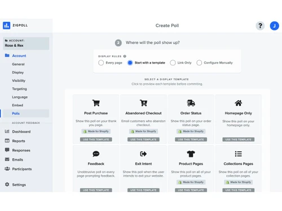Open the Participants page
The image size is (282, 211).
click(22, 169)
